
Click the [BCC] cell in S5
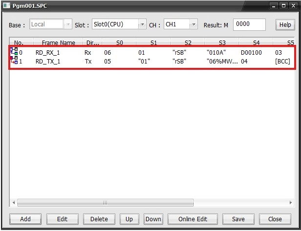(282, 62)
